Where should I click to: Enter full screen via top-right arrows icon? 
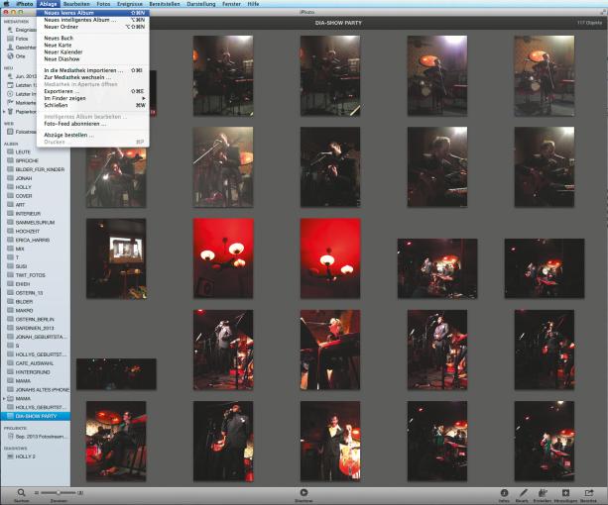(603, 13)
